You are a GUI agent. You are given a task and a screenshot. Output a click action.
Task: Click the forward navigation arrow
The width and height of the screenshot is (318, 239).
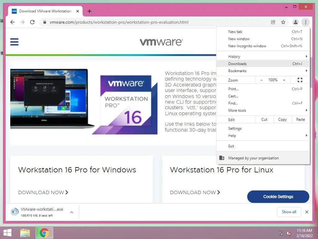(22, 22)
